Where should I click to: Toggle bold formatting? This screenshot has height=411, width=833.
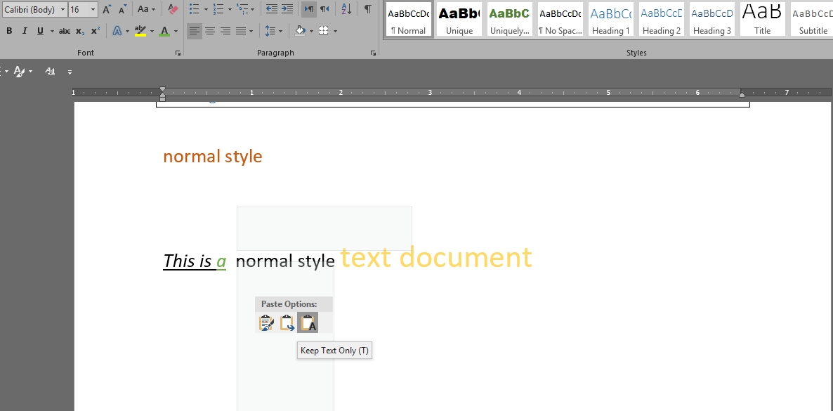[9, 31]
